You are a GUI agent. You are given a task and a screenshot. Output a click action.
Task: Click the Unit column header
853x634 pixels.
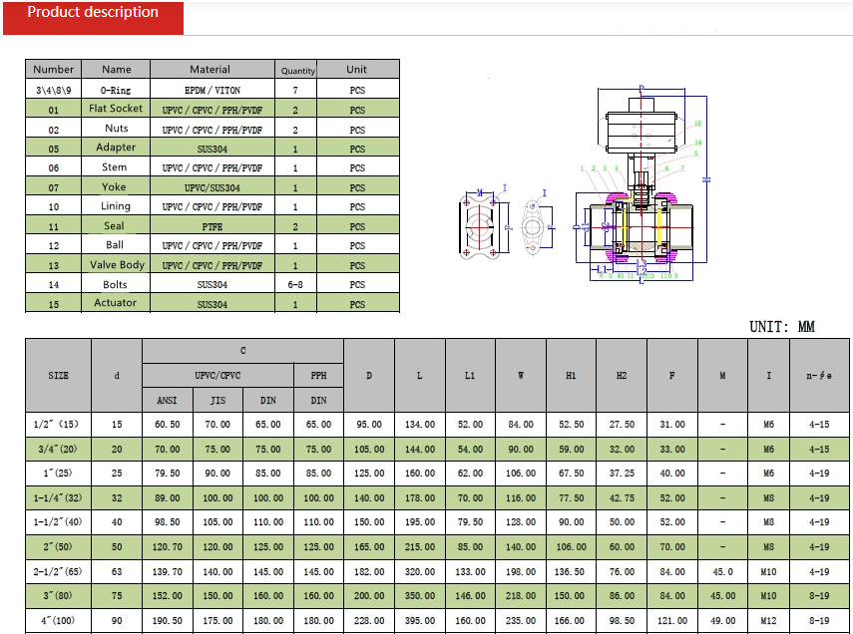tap(356, 69)
